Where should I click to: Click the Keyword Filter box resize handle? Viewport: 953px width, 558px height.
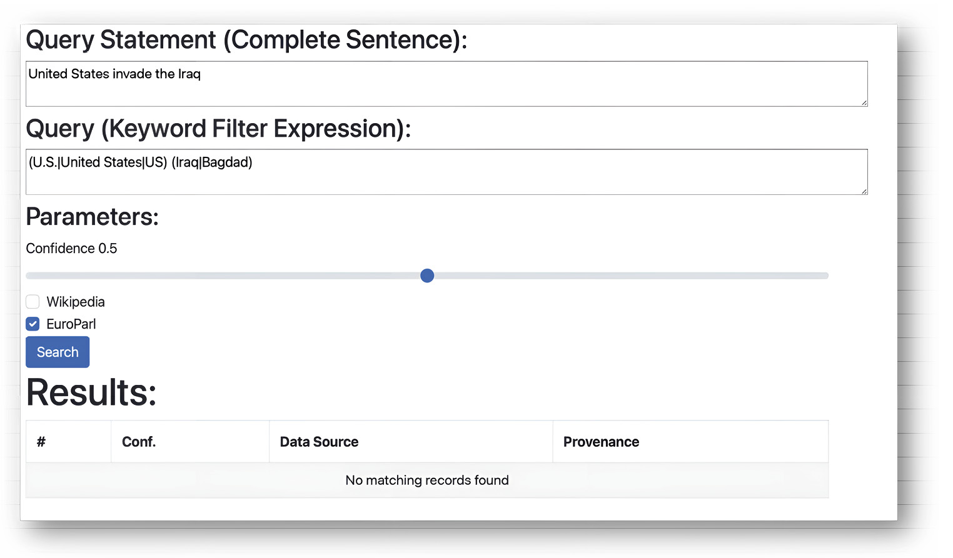[864, 191]
